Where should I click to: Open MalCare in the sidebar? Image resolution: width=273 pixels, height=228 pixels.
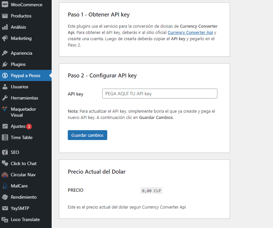coord(19,186)
